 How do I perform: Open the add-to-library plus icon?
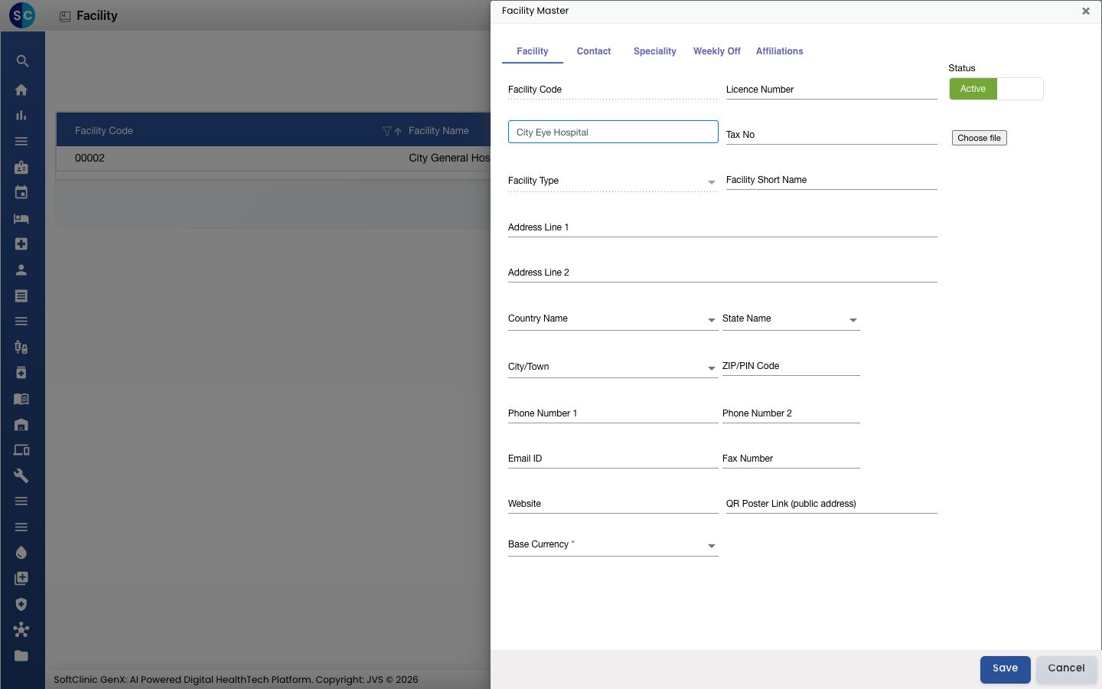pyautogui.click(x=21, y=579)
